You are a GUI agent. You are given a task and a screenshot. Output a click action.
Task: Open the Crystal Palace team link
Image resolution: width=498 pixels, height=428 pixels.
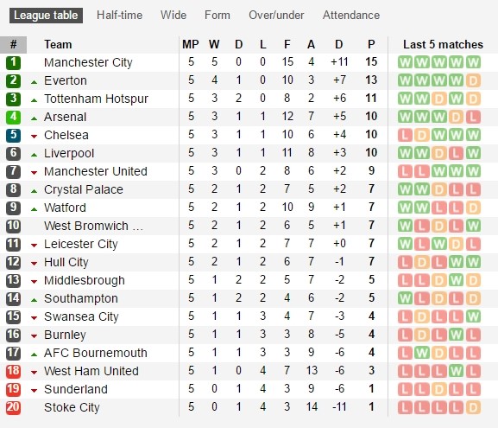84,189
